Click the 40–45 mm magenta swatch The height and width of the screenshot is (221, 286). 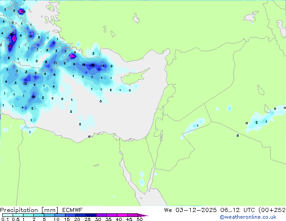click(122, 215)
